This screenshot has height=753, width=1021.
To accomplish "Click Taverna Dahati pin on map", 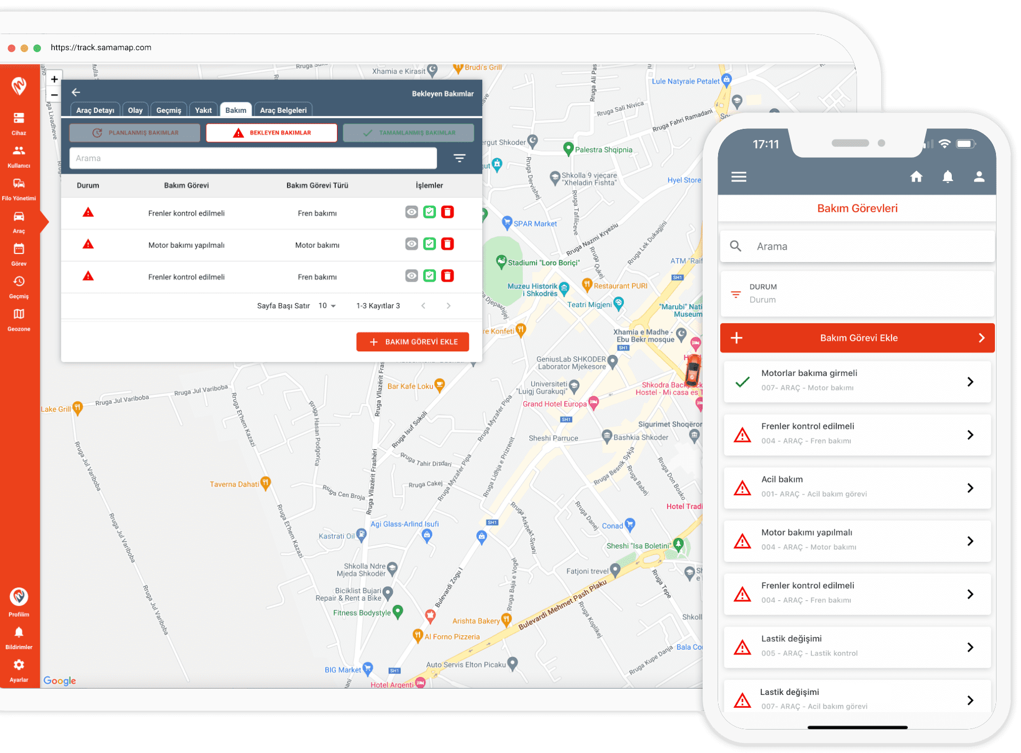I will coord(266,483).
